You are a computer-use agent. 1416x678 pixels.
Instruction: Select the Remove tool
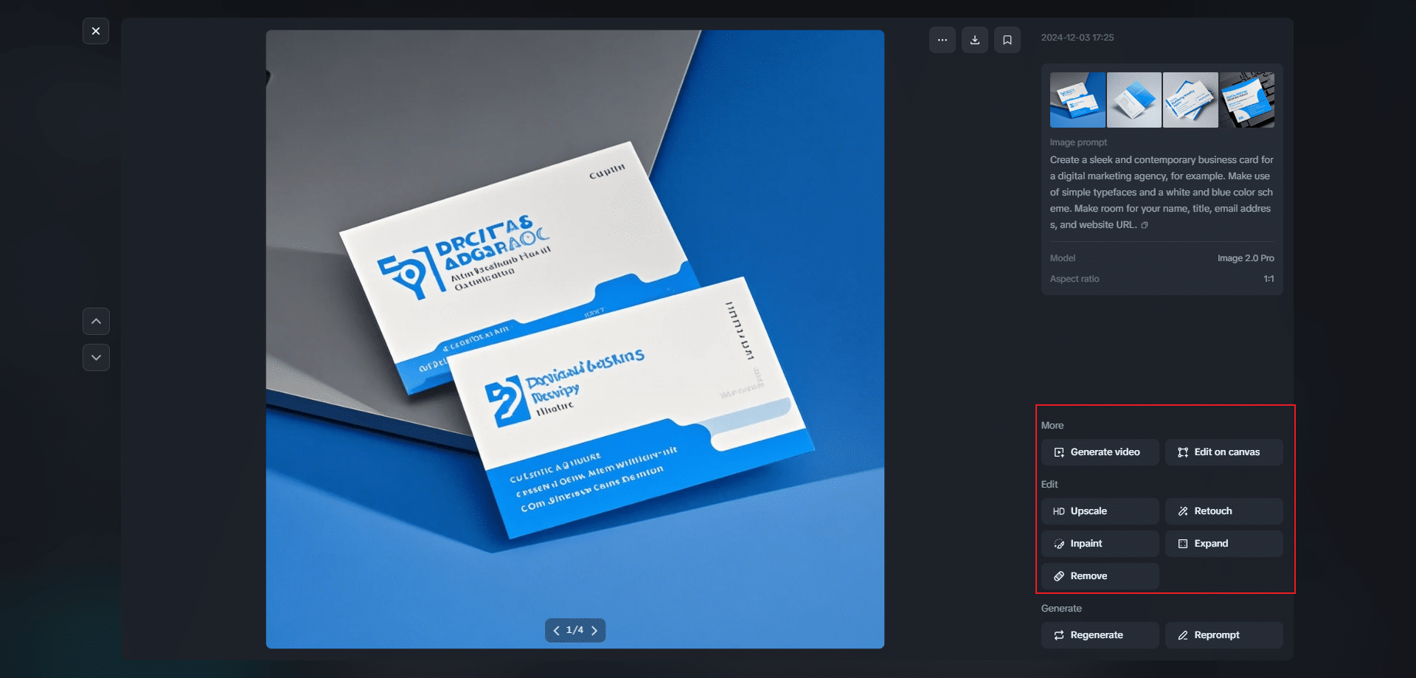(1099, 575)
